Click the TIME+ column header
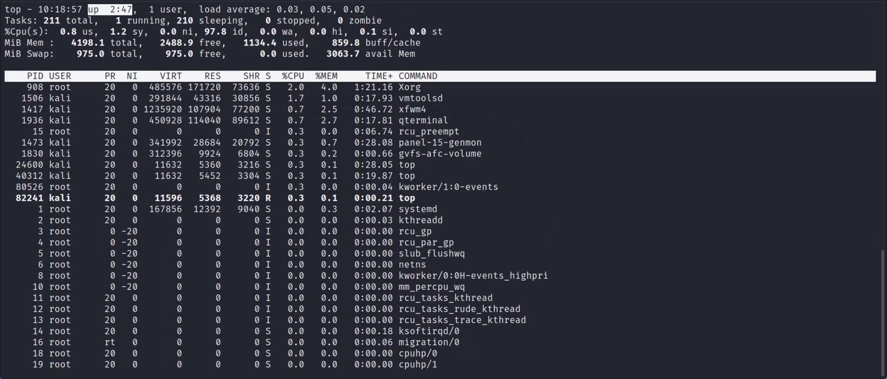This screenshot has width=887, height=379. (379, 76)
